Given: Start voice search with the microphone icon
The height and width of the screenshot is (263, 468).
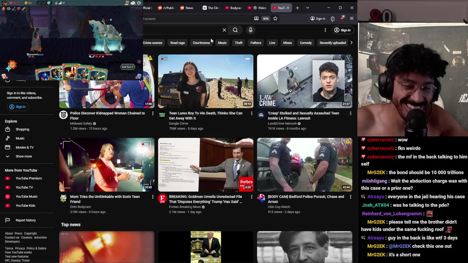Looking at the screenshot, I should click(x=250, y=30).
